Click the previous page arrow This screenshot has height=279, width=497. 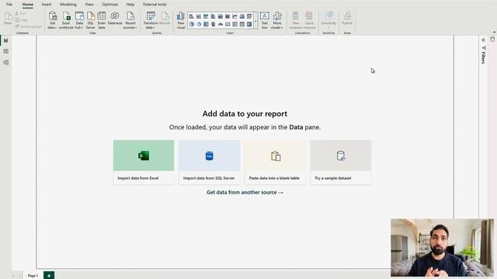coord(14,276)
